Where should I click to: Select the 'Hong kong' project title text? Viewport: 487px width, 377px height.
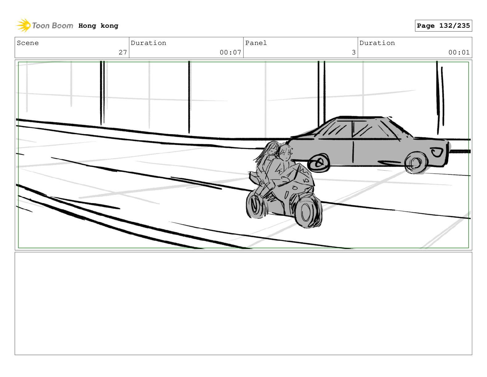pos(98,26)
